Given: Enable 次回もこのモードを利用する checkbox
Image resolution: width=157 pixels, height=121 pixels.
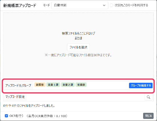Looking at the screenshot, I should pos(112,5).
